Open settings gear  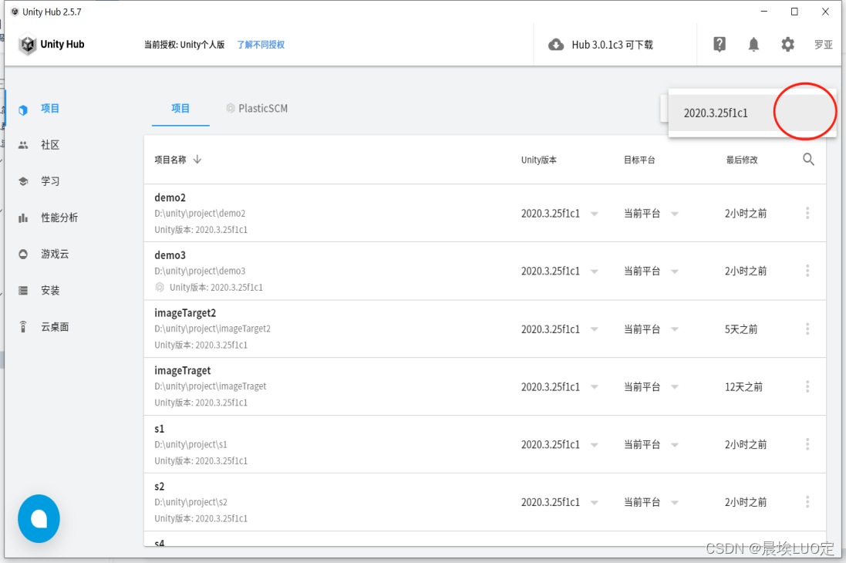(x=787, y=44)
